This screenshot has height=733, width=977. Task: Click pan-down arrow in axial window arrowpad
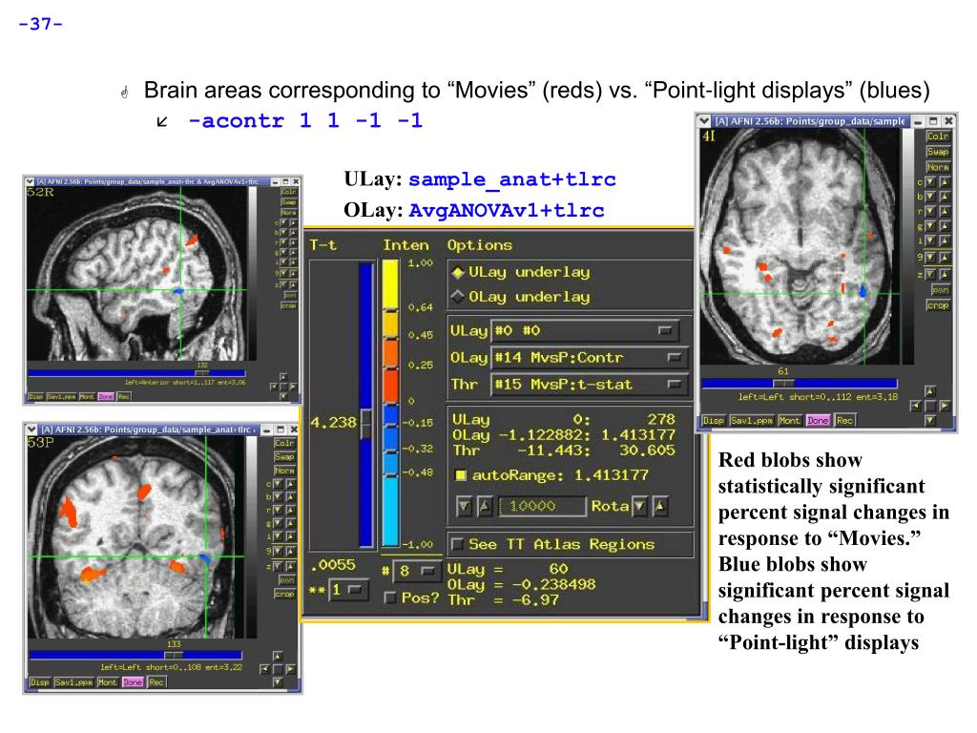pos(930,421)
